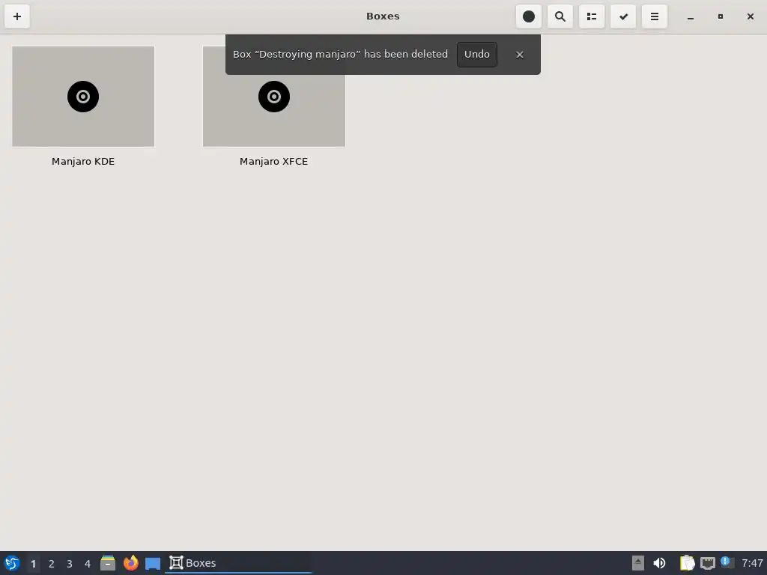Switch to workspace 1
767x575 pixels.
(x=33, y=564)
